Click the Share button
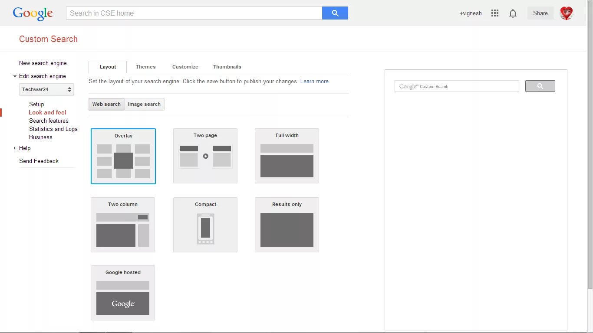The width and height of the screenshot is (593, 333). (x=540, y=13)
